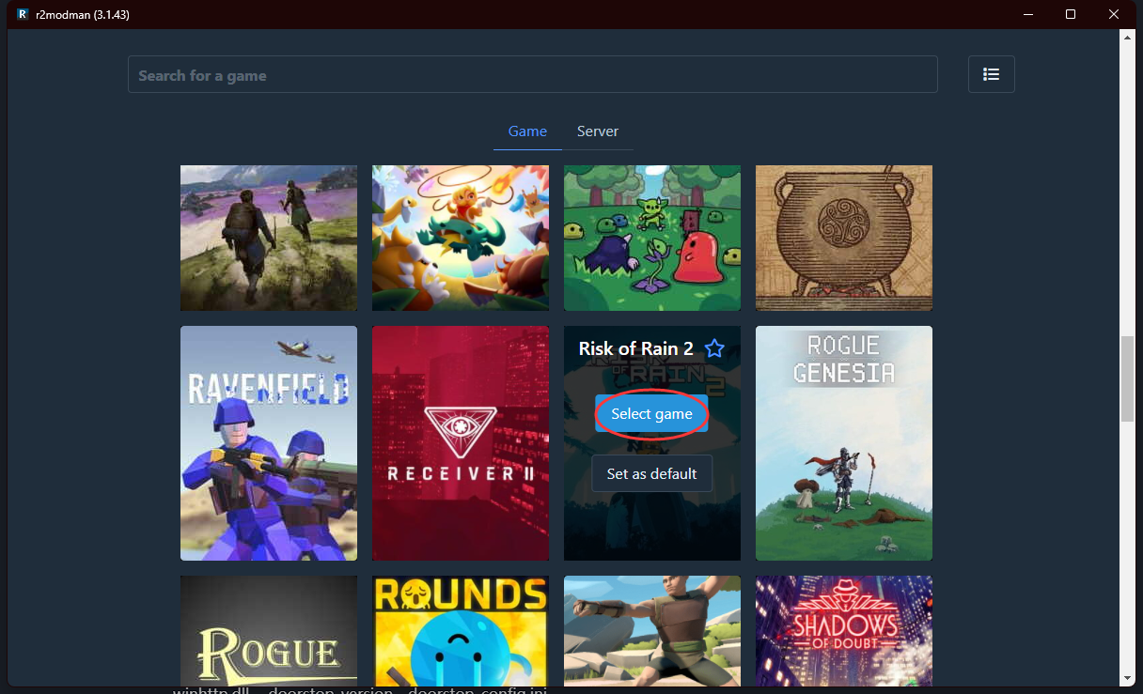Switch to the Game tab

[527, 131]
